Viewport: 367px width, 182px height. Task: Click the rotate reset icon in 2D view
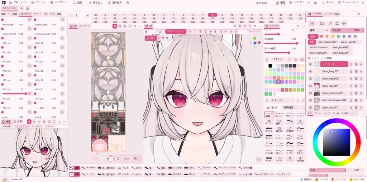(118, 159)
